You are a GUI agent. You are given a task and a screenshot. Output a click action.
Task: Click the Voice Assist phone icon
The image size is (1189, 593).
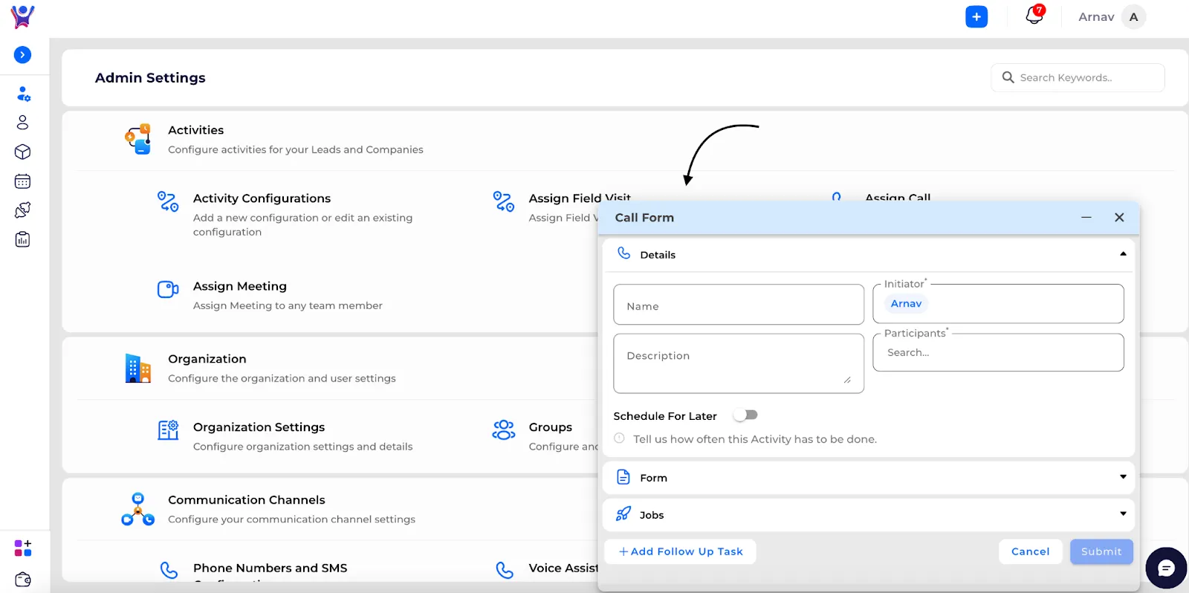505,570
